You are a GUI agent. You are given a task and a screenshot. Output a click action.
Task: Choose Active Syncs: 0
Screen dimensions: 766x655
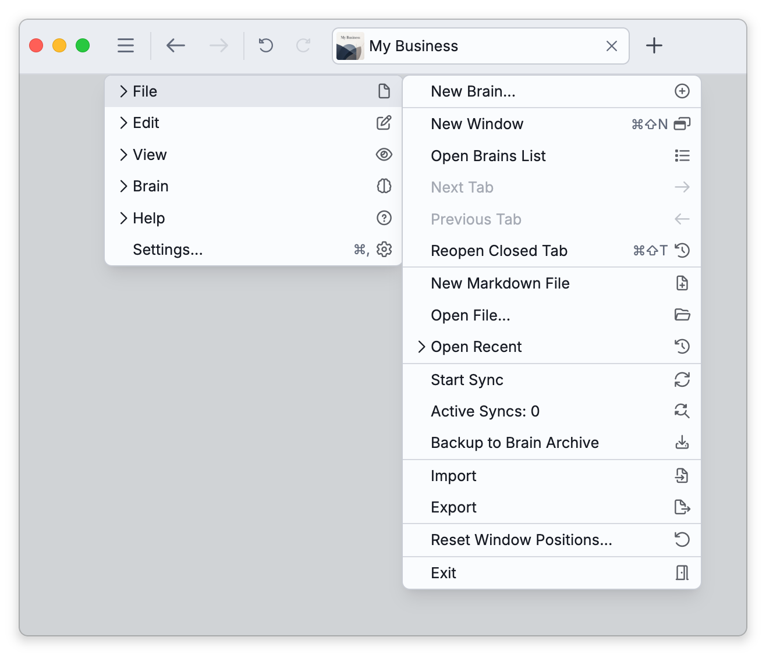tap(552, 411)
